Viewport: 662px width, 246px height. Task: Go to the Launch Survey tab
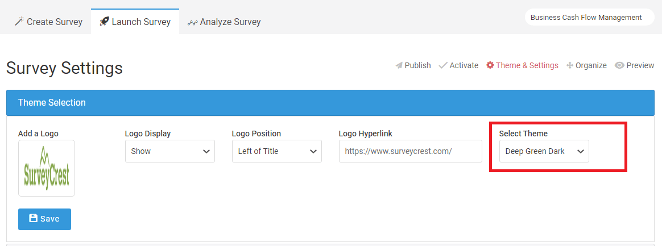(x=135, y=22)
